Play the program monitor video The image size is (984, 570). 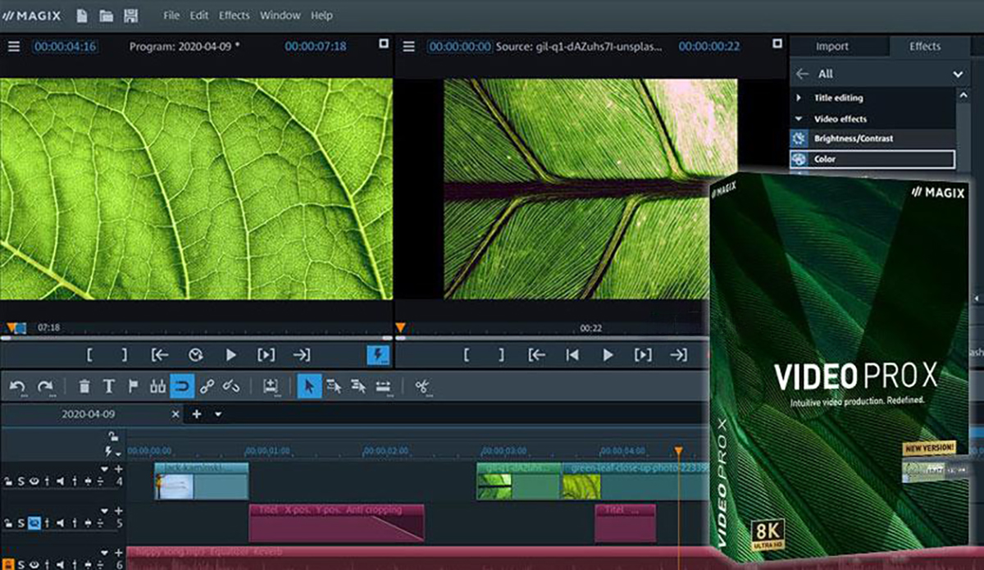[231, 355]
